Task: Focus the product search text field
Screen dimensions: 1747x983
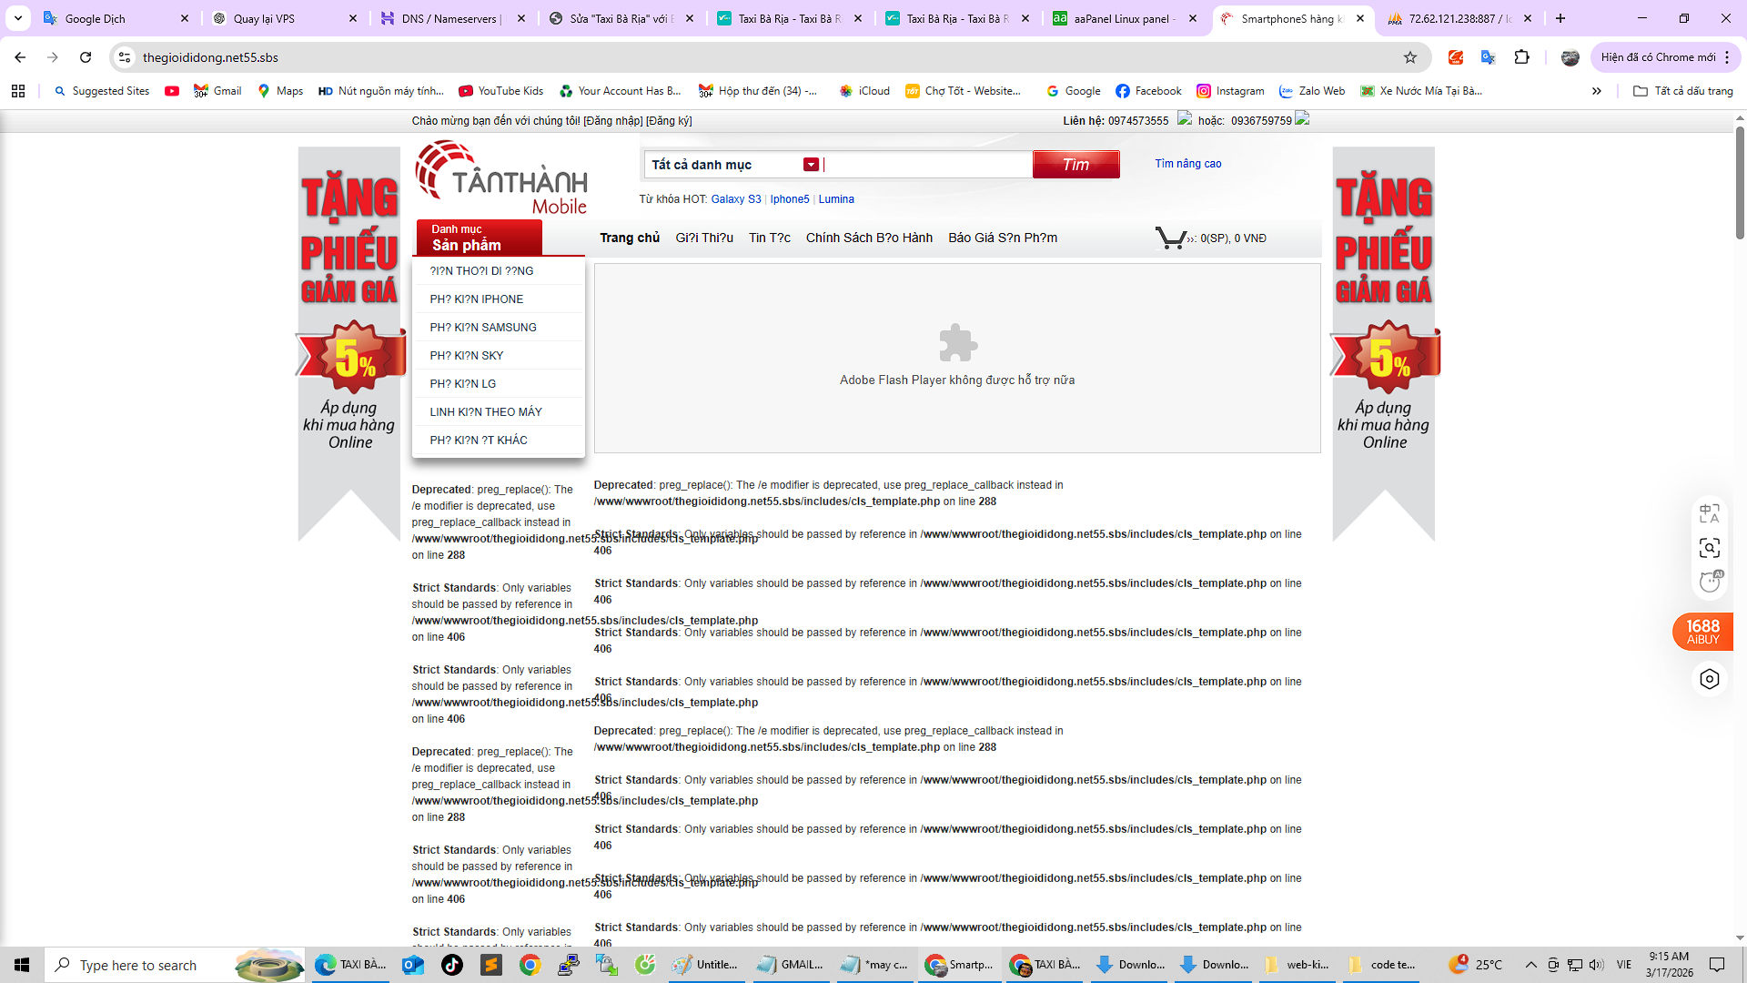Action: 928,165
